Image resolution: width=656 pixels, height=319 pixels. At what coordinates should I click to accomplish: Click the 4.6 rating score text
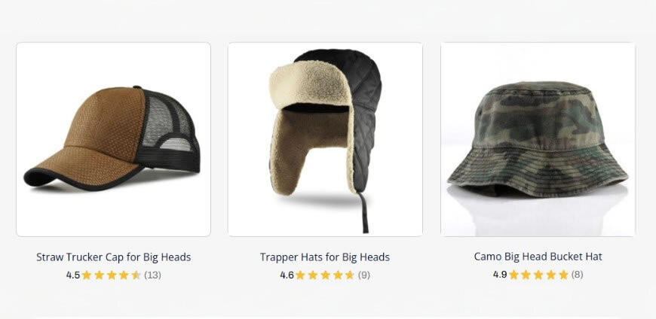tap(287, 275)
